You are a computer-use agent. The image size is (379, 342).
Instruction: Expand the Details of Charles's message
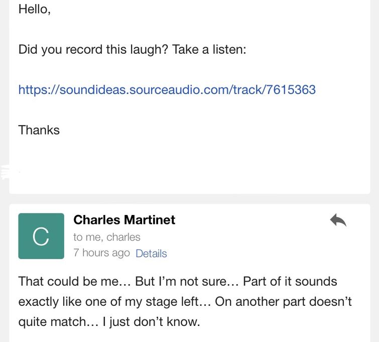[151, 254]
